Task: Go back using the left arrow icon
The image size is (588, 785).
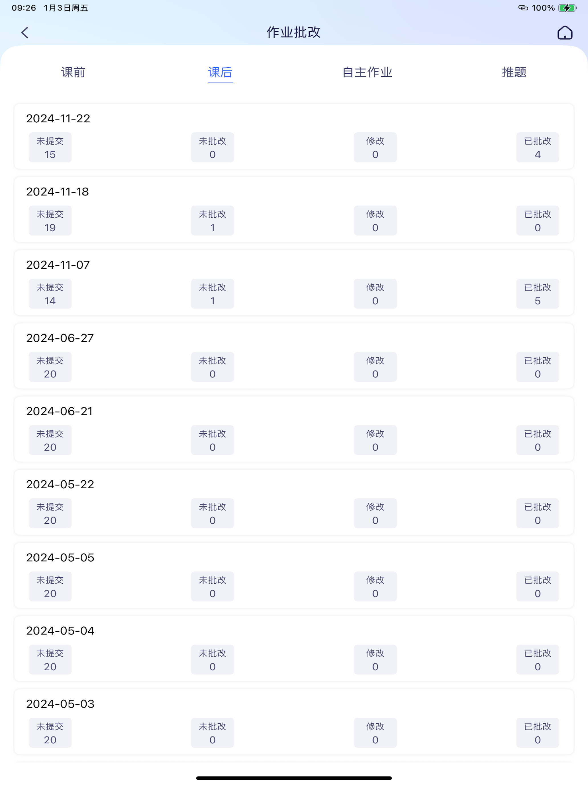Action: pyautogui.click(x=24, y=33)
